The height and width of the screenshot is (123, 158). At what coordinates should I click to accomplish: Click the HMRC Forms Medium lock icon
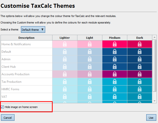coord(115,89)
